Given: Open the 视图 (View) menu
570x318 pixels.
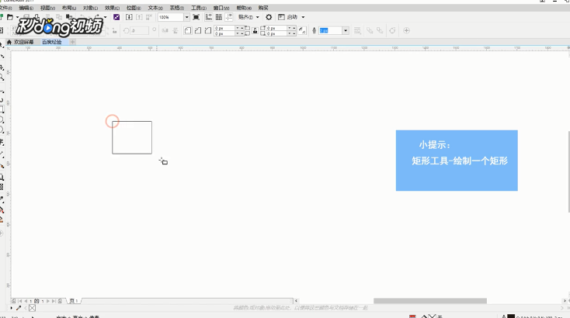Looking at the screenshot, I should (x=47, y=8).
